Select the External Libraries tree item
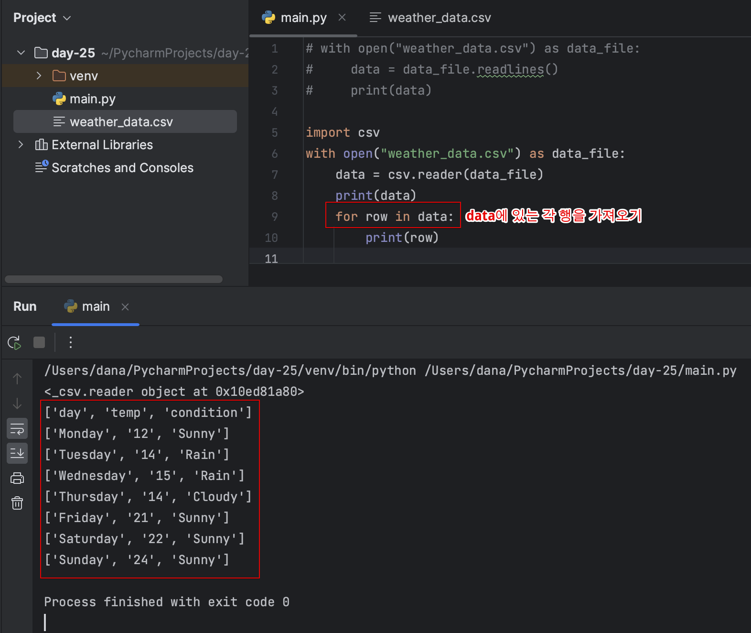 (x=102, y=145)
